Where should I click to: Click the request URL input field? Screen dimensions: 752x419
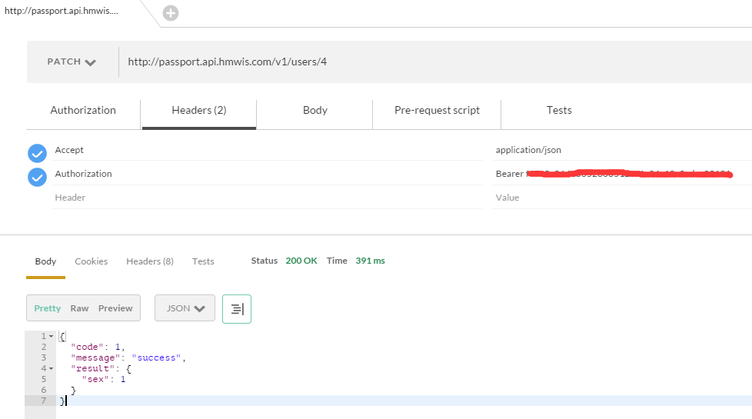pyautogui.click(x=431, y=62)
